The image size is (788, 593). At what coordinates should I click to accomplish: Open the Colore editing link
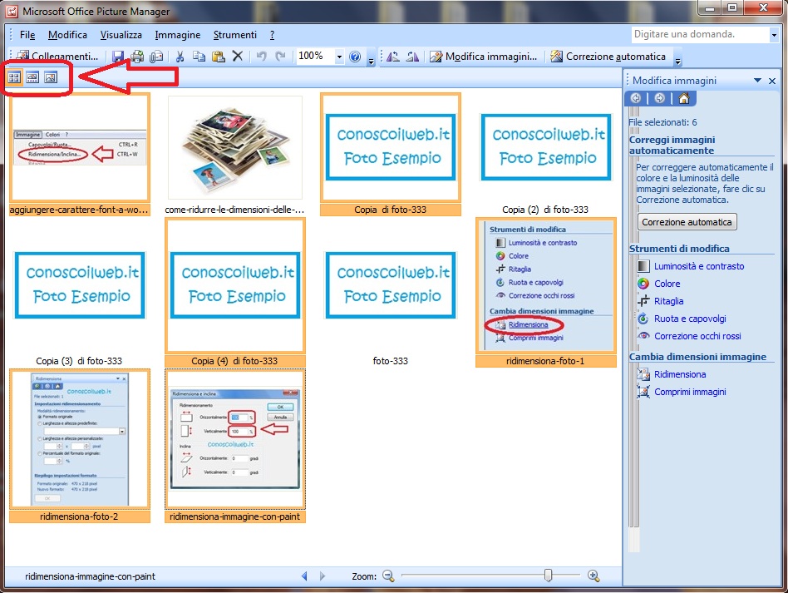tap(667, 284)
